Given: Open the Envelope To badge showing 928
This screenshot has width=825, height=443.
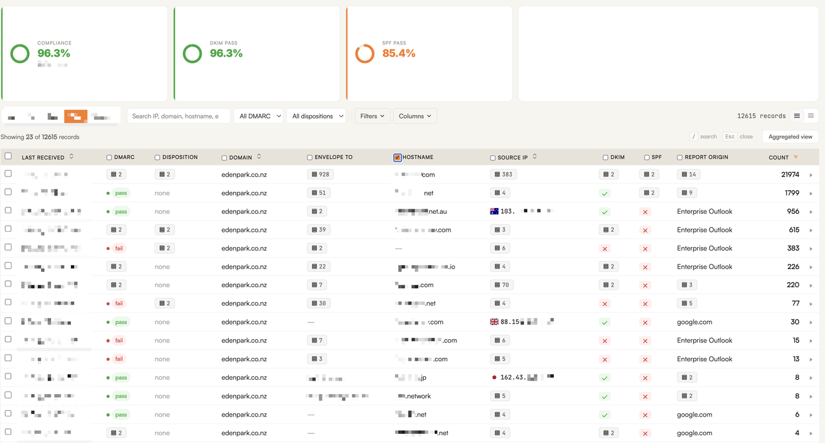Looking at the screenshot, I should [x=320, y=174].
